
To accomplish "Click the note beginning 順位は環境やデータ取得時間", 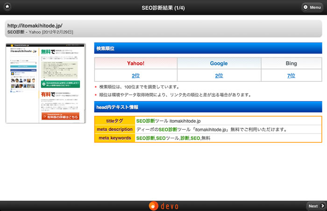I will coord(175,95).
